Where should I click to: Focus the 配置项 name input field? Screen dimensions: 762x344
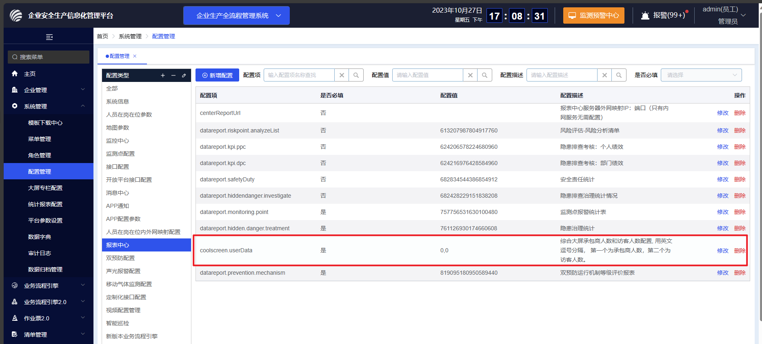click(299, 75)
